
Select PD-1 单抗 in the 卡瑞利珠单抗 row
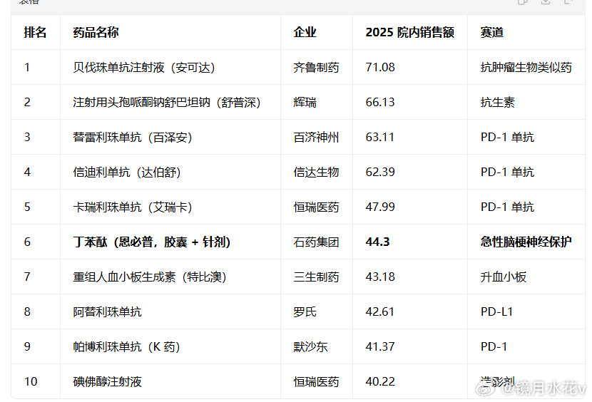tap(507, 207)
